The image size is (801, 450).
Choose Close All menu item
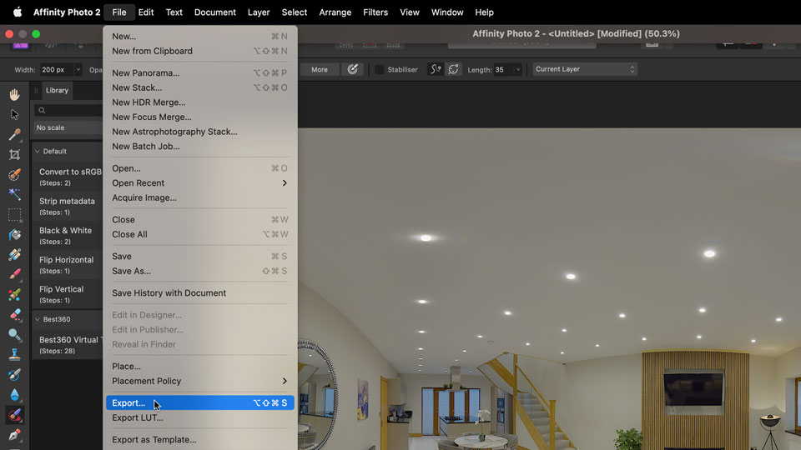[199, 234]
